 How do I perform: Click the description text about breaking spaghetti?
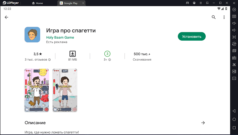pyautogui.click(x=52, y=132)
